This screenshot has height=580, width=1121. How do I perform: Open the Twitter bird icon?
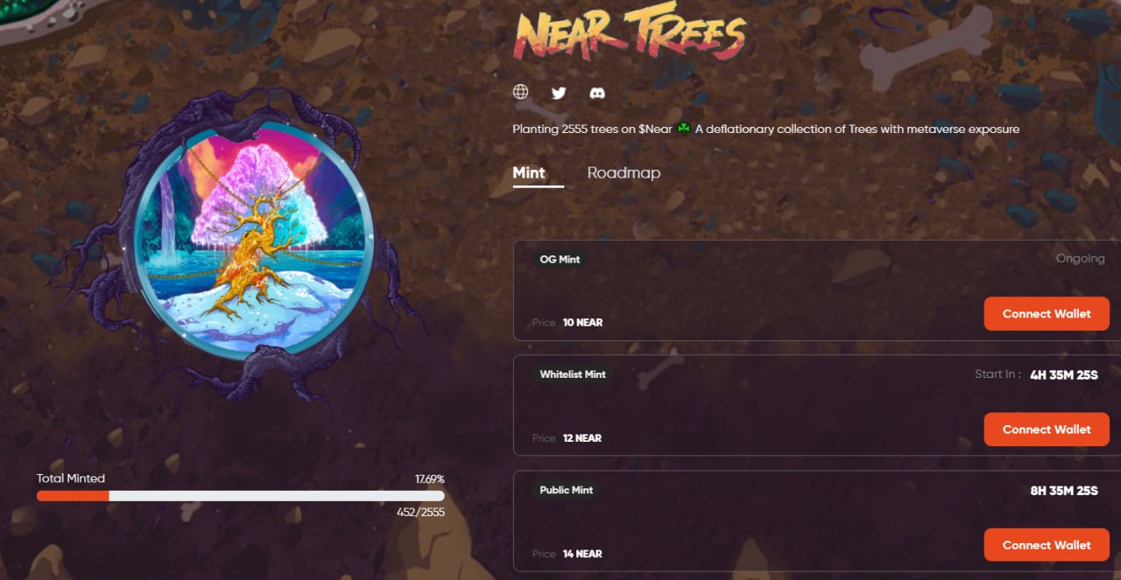coord(559,92)
